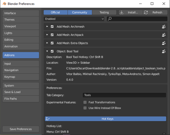Screen dimensions: 170x135
Task: Click the Menu: Ctrl Shift B hotkey text
Action: coord(58,132)
